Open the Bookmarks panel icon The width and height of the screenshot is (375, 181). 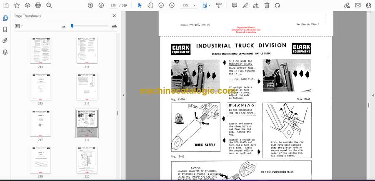5,30
